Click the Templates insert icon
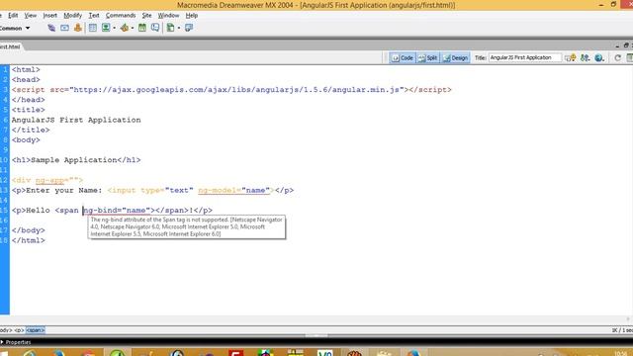This screenshot has width=633, height=356. [x=171, y=28]
